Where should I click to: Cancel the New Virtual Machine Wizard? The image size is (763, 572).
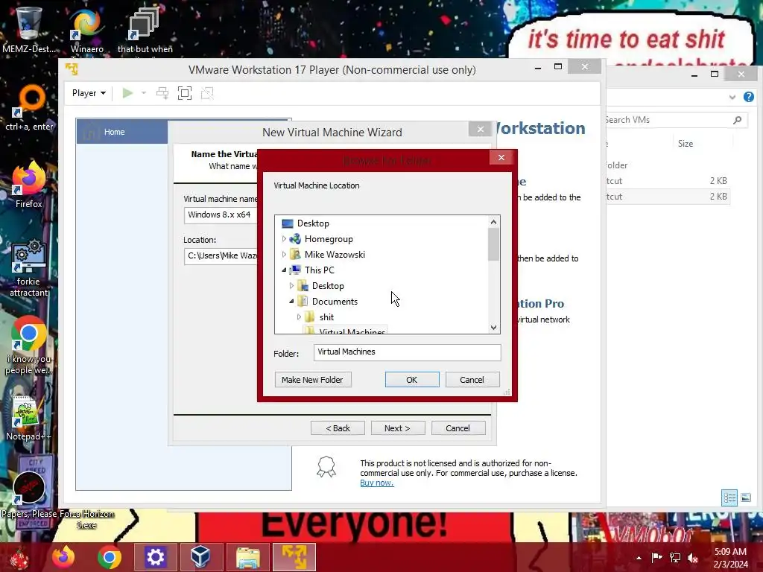[x=458, y=428]
